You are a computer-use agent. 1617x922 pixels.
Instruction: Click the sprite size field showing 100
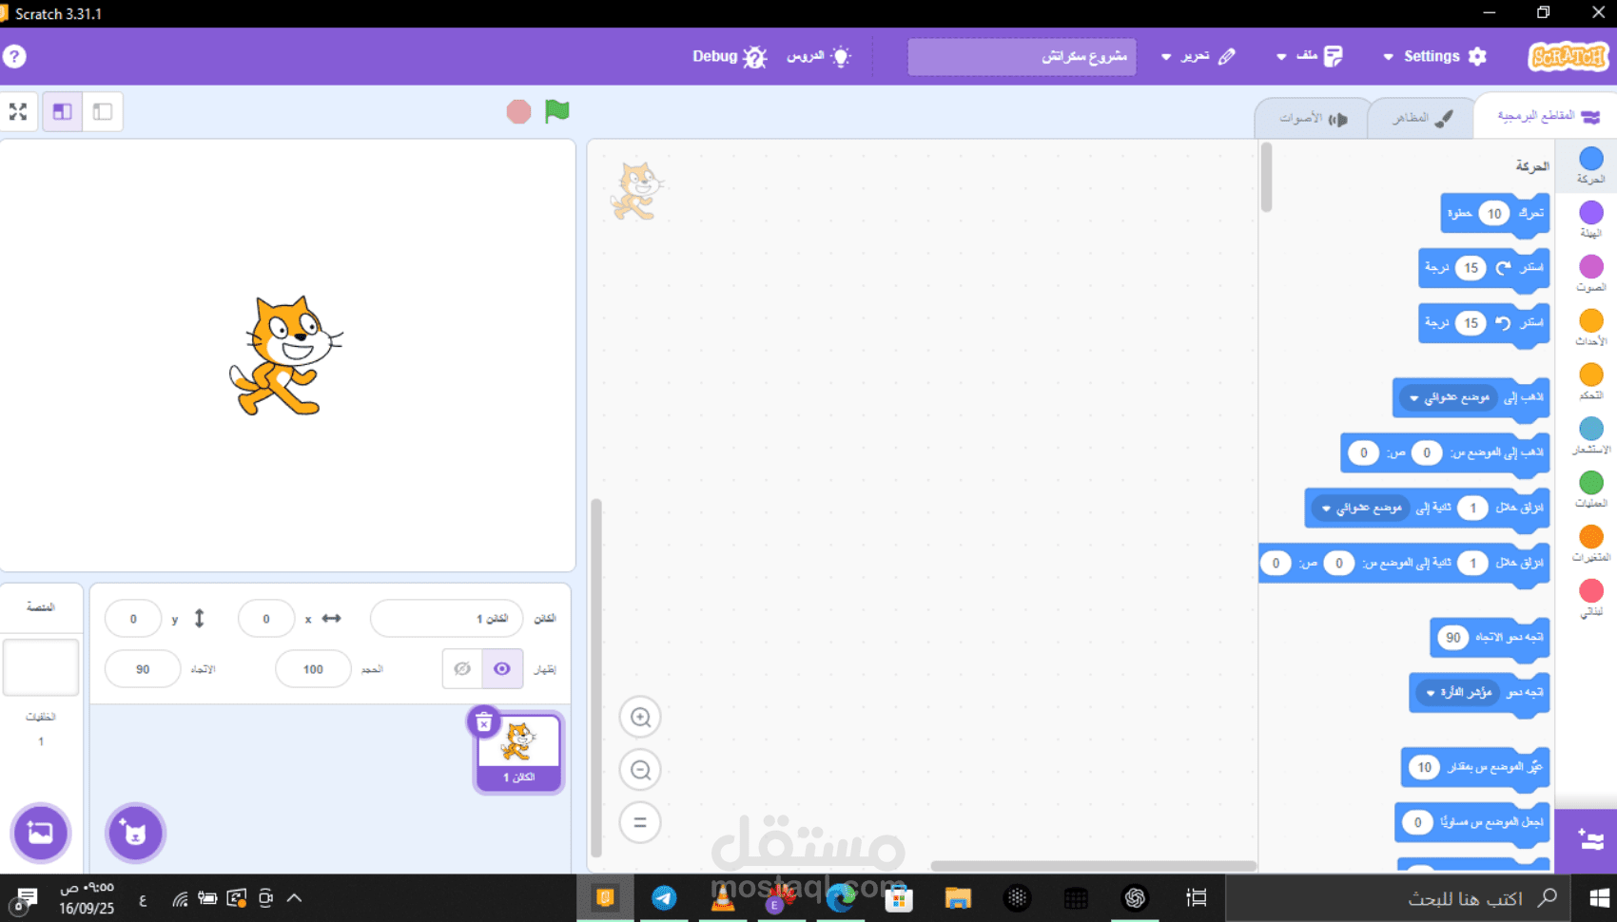[x=313, y=669]
